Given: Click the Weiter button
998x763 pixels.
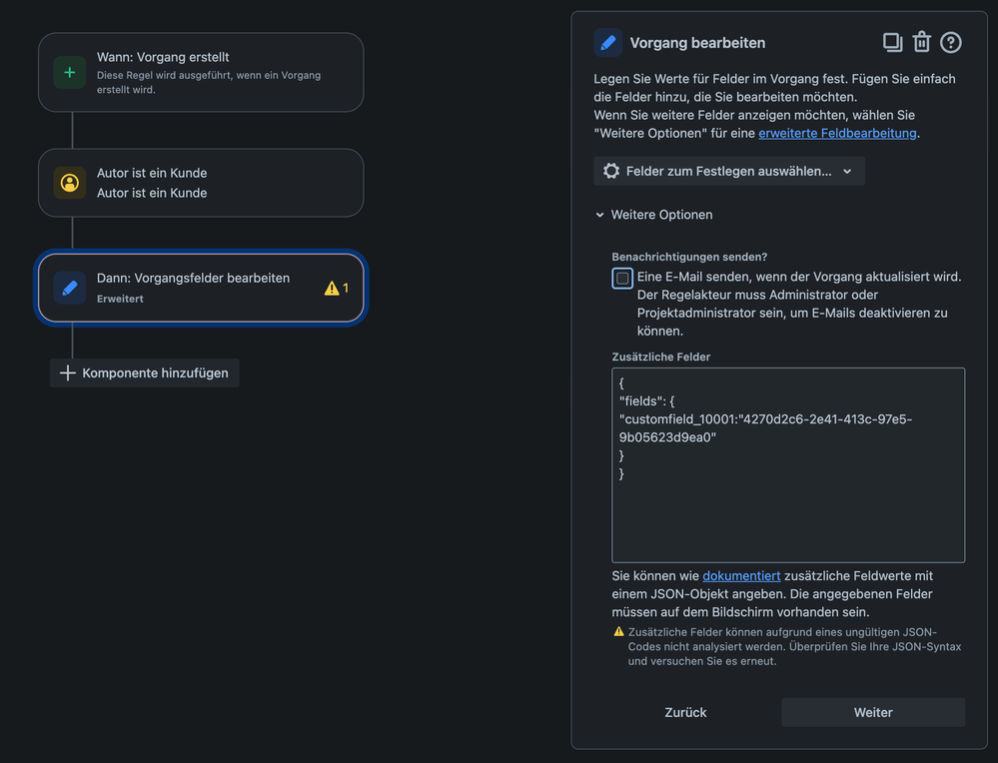Looking at the screenshot, I should pyautogui.click(x=872, y=713).
